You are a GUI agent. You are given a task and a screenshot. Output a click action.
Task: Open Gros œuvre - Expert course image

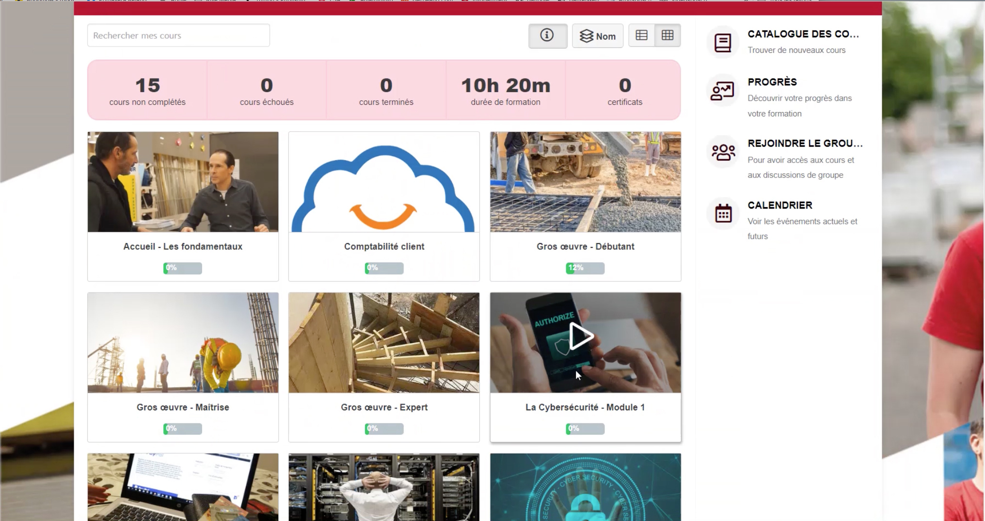point(384,342)
